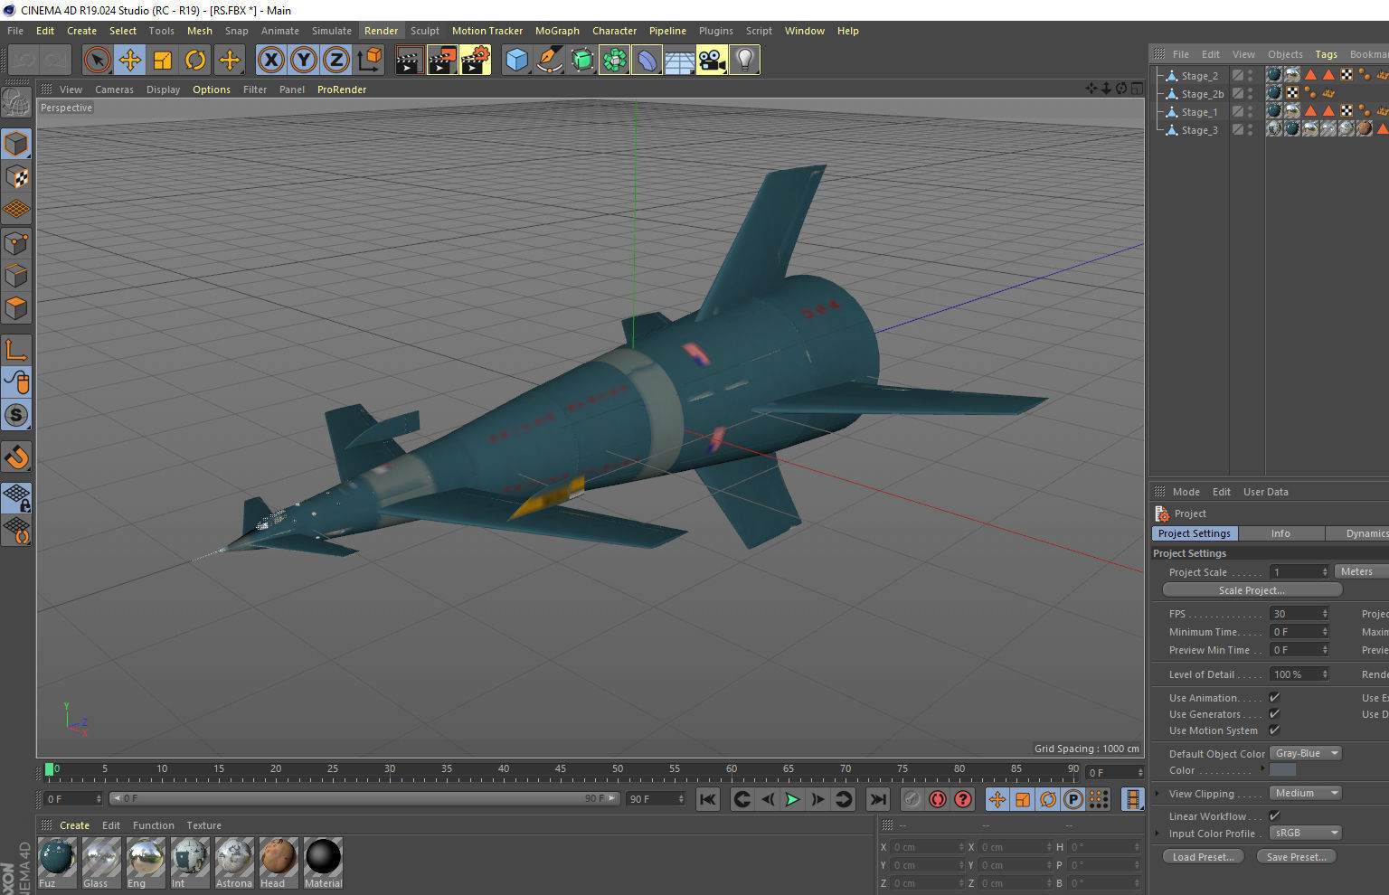This screenshot has width=1389, height=895.
Task: Click the Default Object Color swatch
Action: pos(1282,769)
